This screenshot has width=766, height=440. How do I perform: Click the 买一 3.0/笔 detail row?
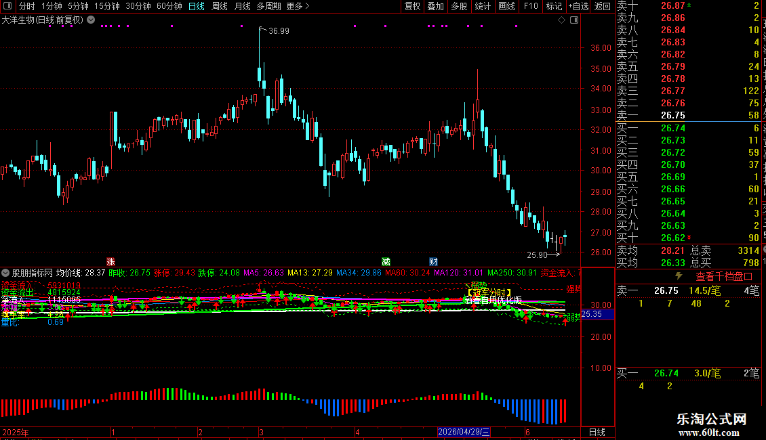(688, 373)
